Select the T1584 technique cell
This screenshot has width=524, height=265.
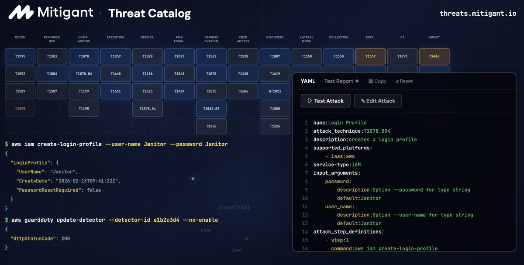(x=52, y=74)
